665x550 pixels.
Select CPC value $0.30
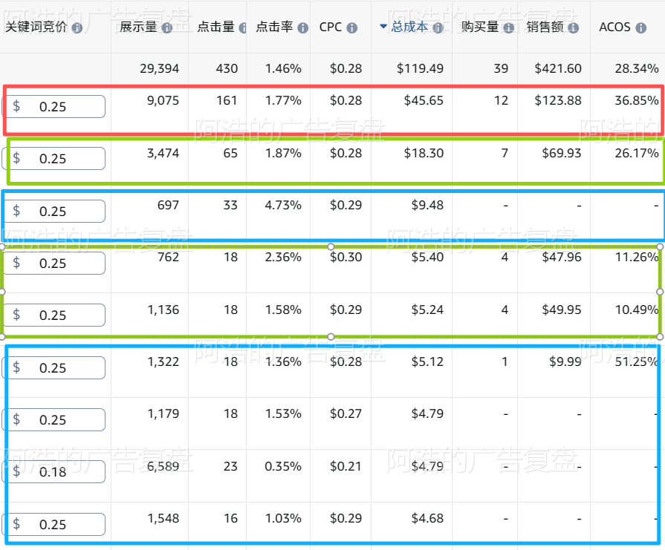tap(346, 258)
